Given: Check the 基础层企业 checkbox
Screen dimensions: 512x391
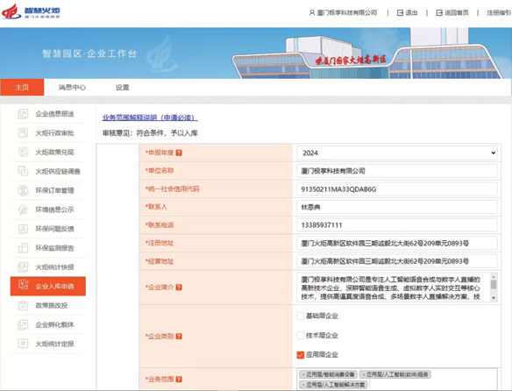Looking at the screenshot, I should (x=301, y=316).
